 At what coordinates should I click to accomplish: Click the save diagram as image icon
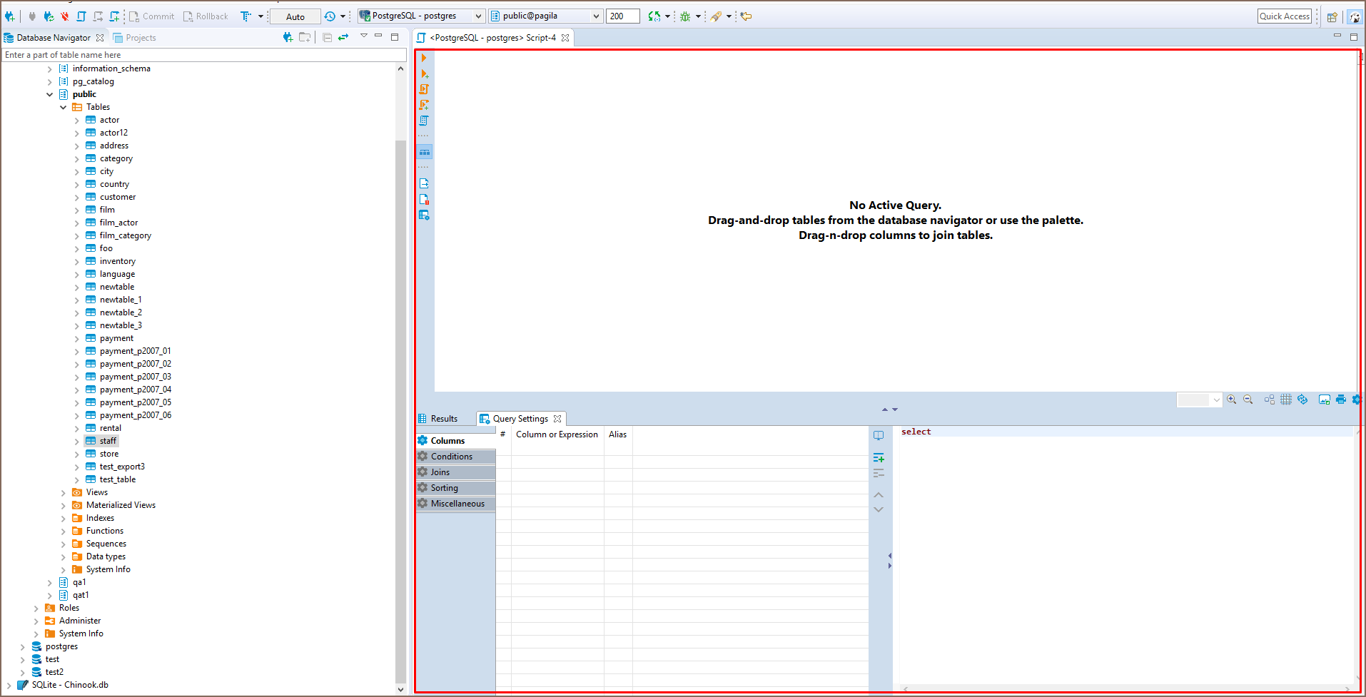click(1324, 400)
